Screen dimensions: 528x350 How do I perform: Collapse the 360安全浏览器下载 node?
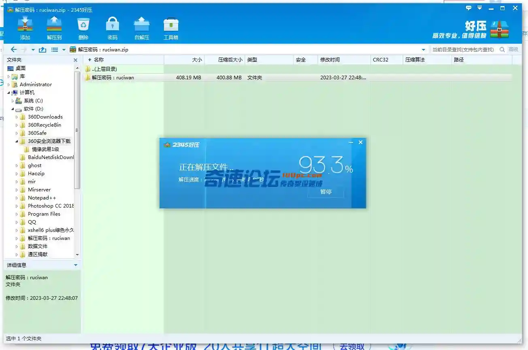[17, 141]
